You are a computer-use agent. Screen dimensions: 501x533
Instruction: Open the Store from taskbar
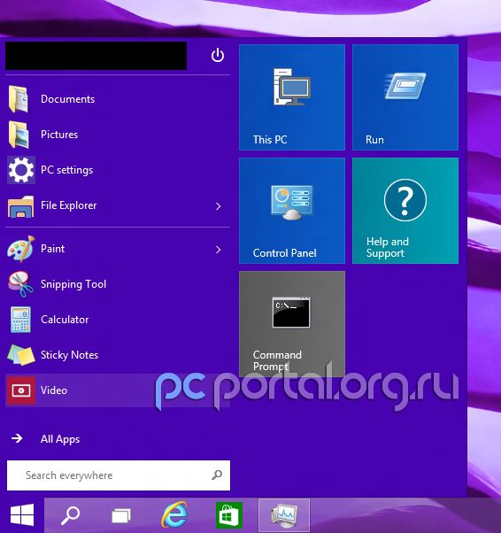(229, 515)
